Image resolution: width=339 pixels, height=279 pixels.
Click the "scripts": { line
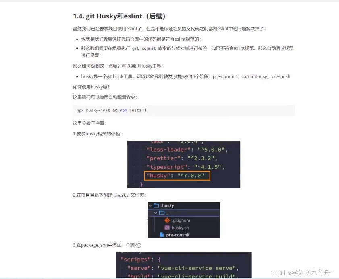141,260
